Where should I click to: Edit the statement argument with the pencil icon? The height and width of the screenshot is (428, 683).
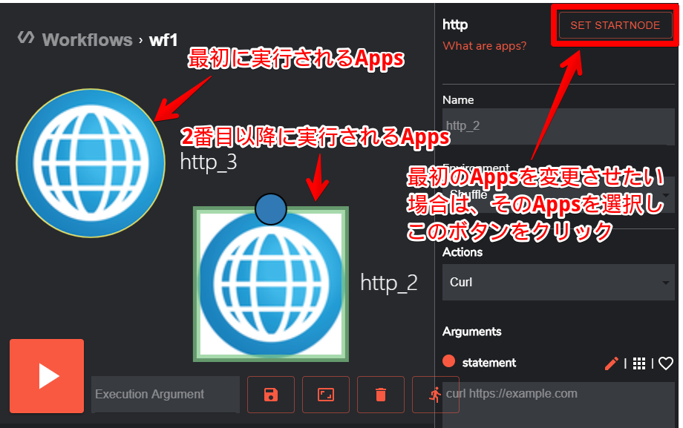tap(610, 363)
